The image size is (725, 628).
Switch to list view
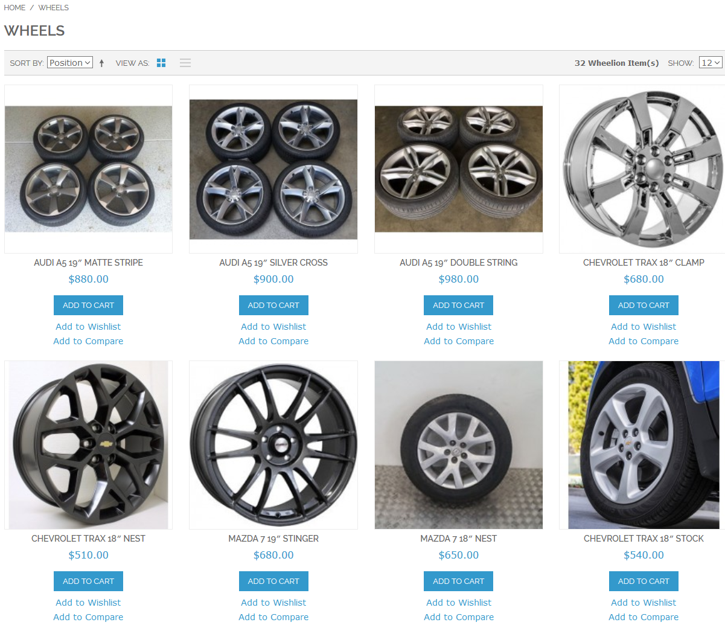click(x=185, y=63)
